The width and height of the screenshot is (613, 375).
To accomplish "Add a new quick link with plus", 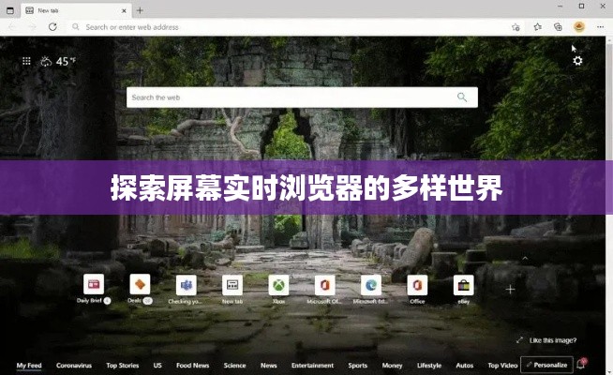I will point(511,289).
